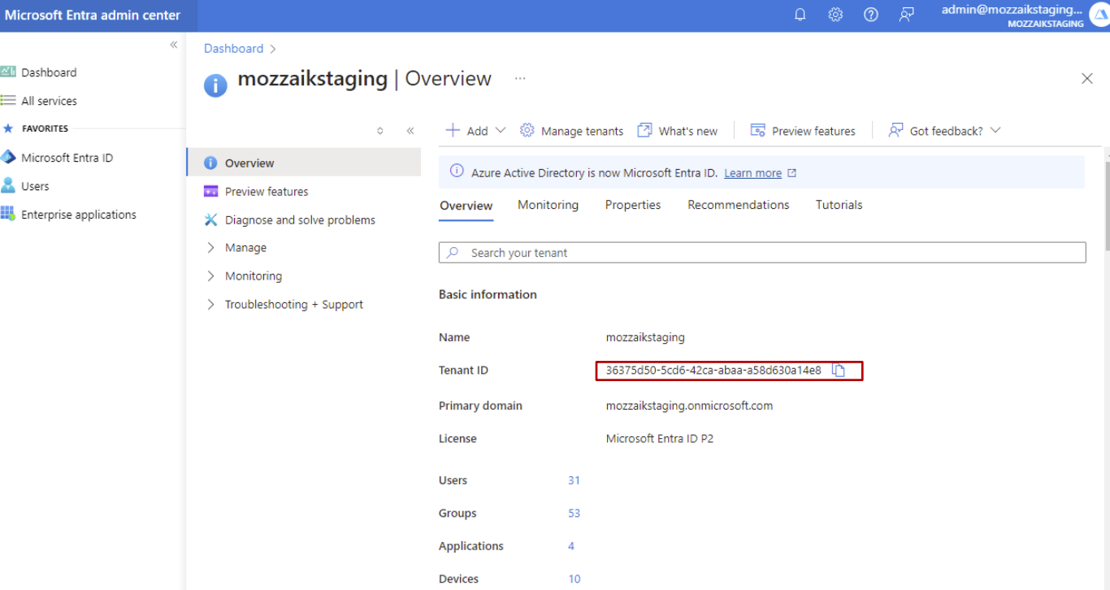Close the mozzaikstaging Overview blade
This screenshot has height=590, width=1110.
pos(1087,79)
